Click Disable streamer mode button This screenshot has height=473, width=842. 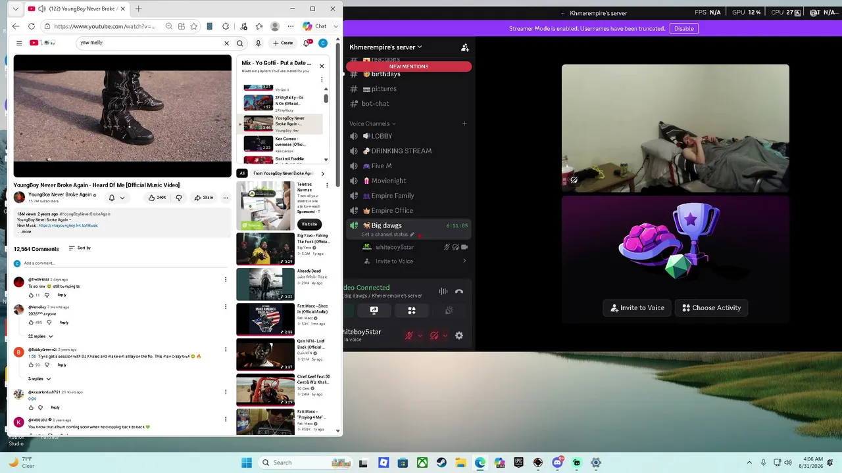click(684, 29)
